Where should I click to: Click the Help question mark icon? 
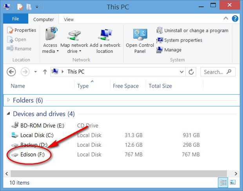pyautogui.click(x=235, y=19)
